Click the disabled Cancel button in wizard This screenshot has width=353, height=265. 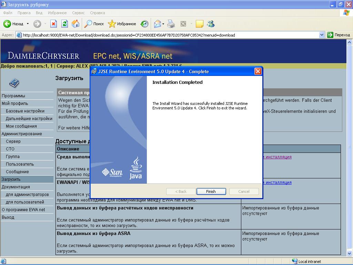244,192
